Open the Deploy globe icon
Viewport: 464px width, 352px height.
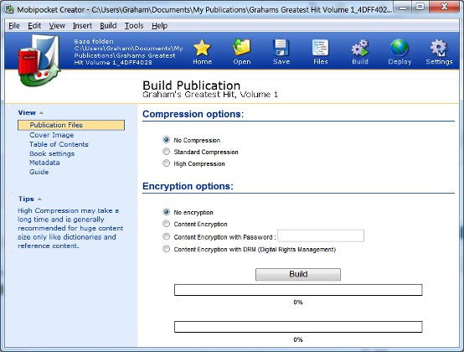tap(400, 48)
